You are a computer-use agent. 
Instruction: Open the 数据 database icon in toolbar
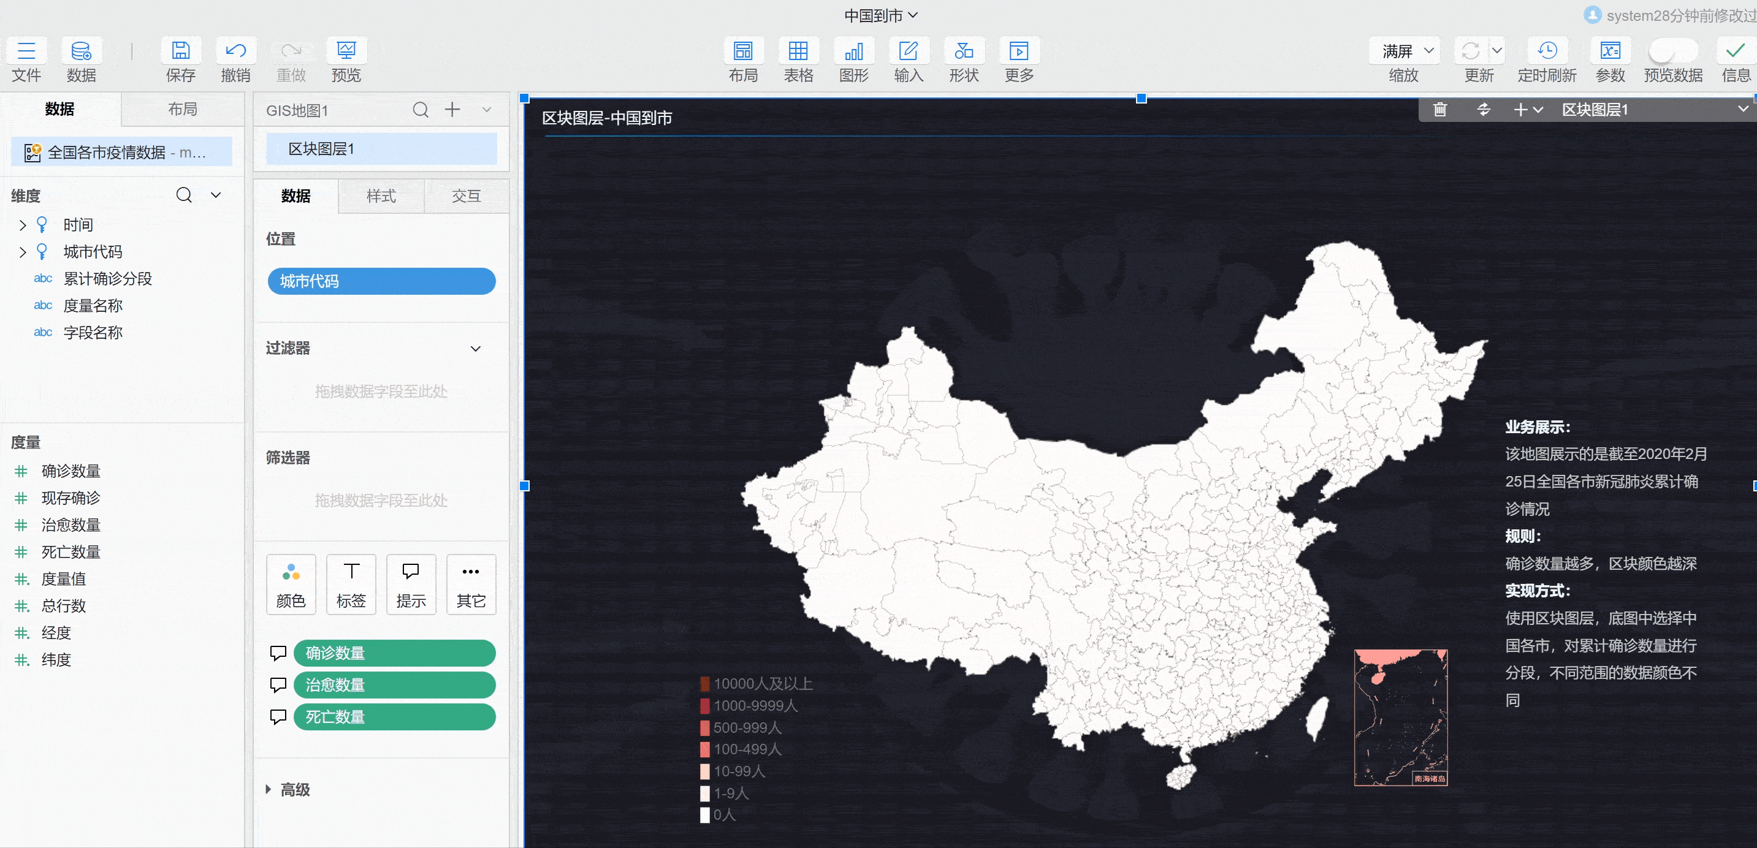(x=81, y=51)
